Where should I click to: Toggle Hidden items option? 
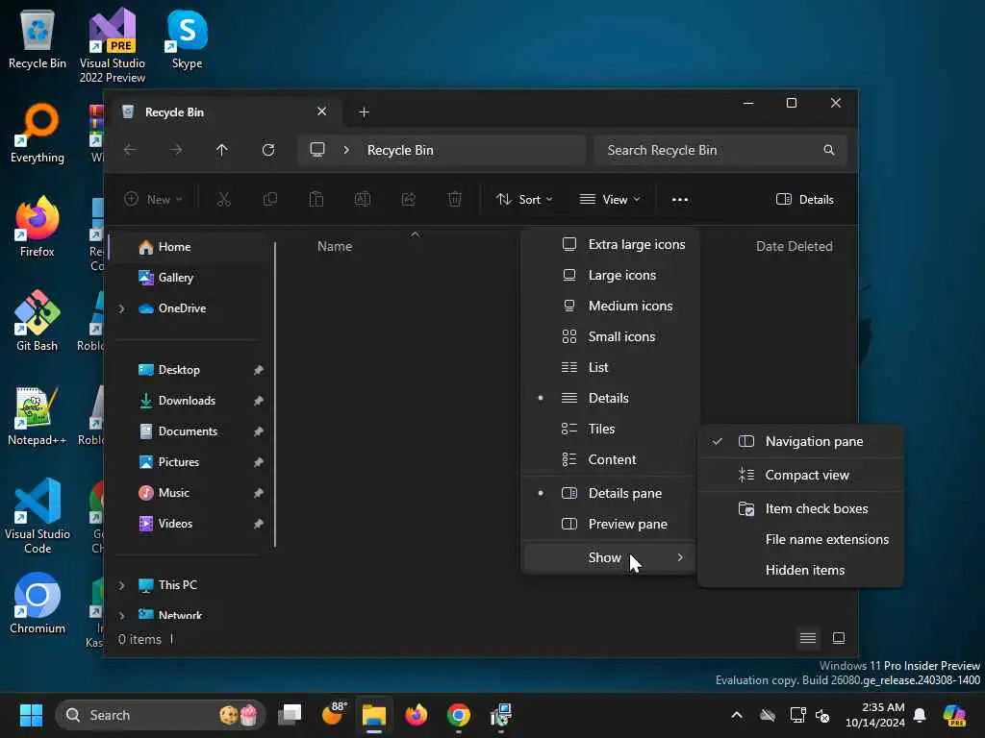click(800, 570)
